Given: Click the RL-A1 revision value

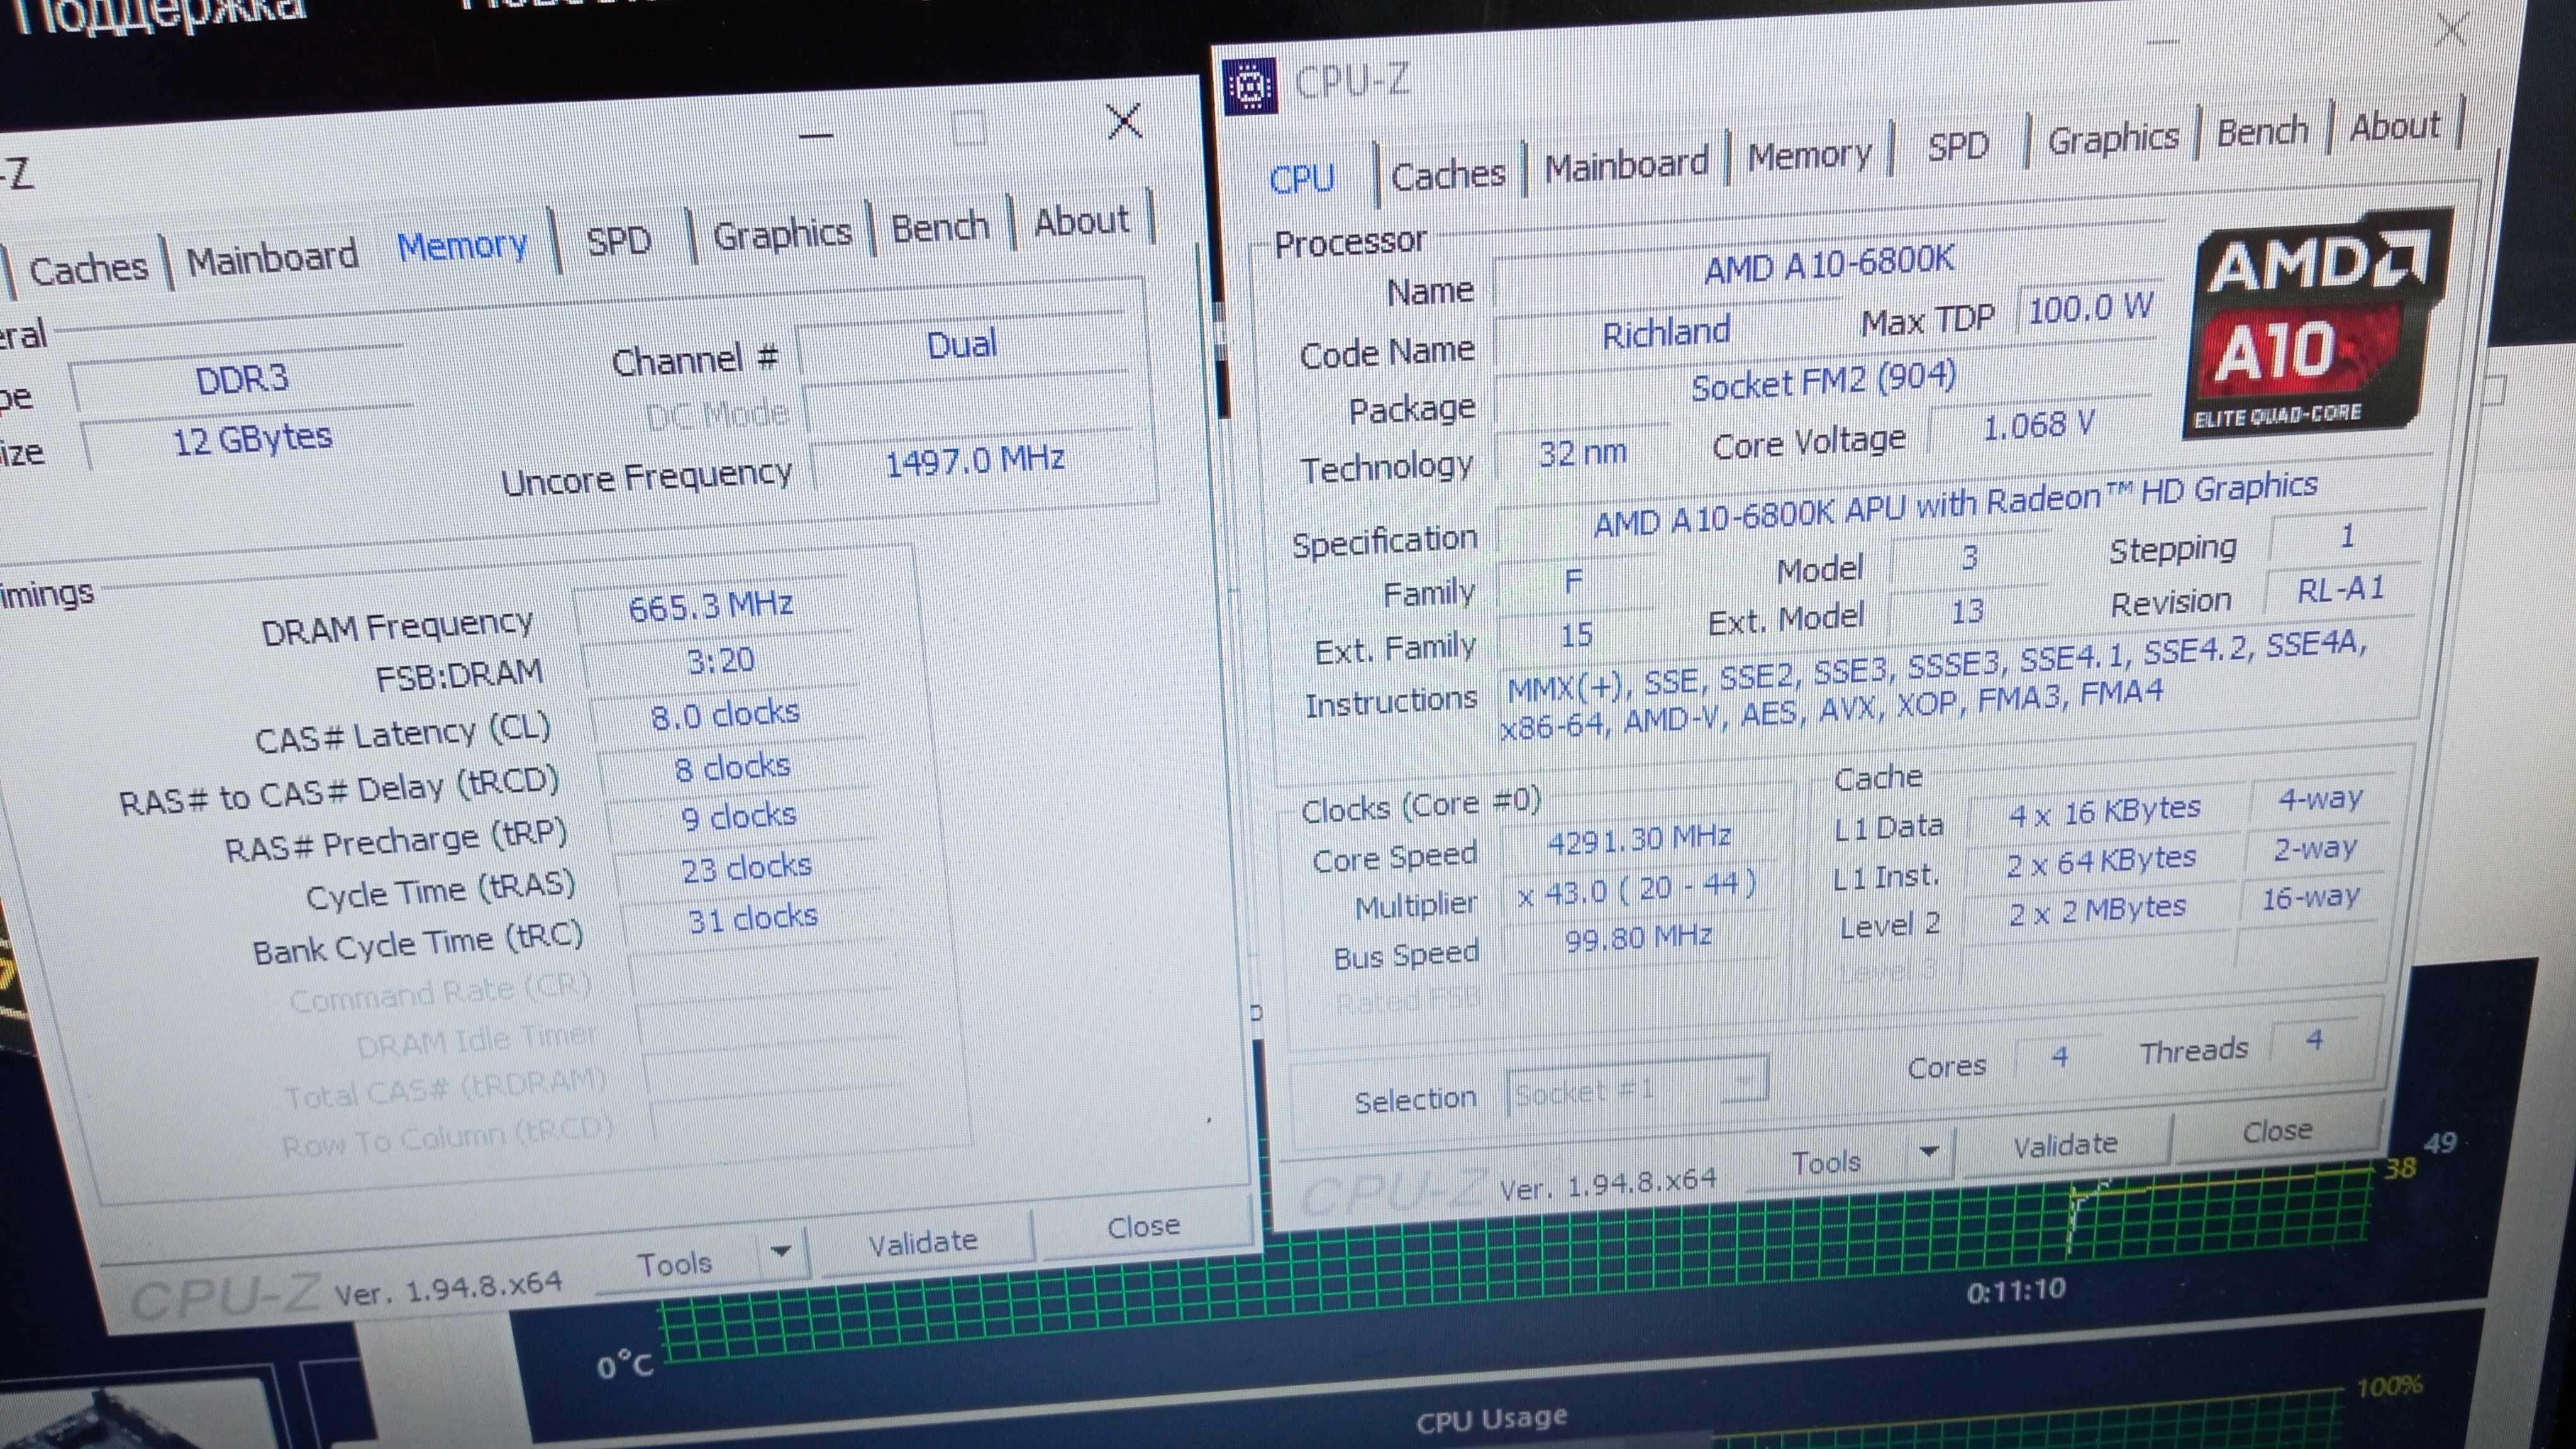Looking at the screenshot, I should [2340, 590].
